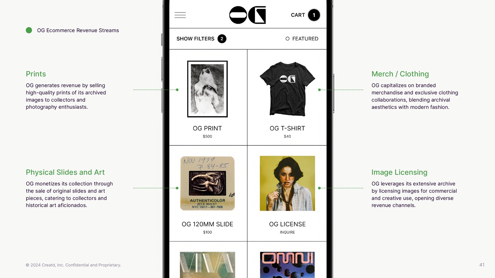495x278 pixels.
Task: Open the Authenticolor slide thumbnail
Action: [x=208, y=183]
